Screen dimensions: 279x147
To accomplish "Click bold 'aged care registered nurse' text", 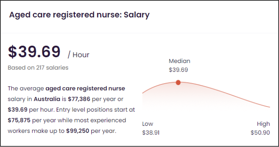I will coord(85,89).
